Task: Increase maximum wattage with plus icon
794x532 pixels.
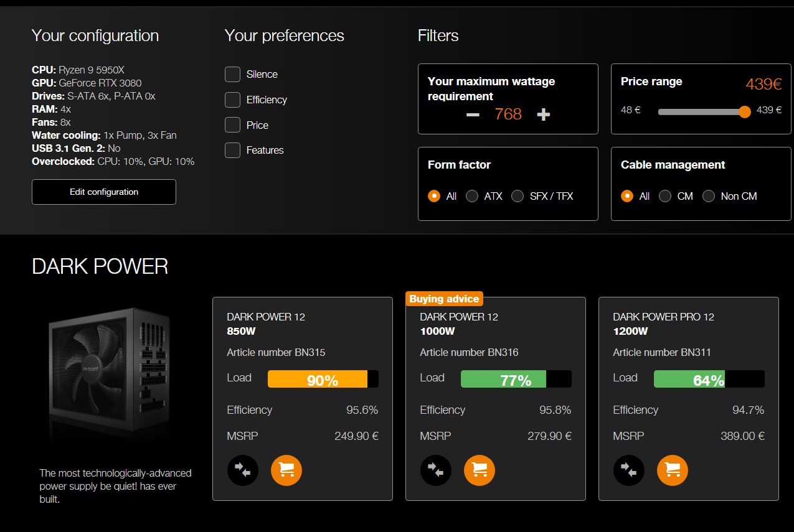Action: [544, 114]
